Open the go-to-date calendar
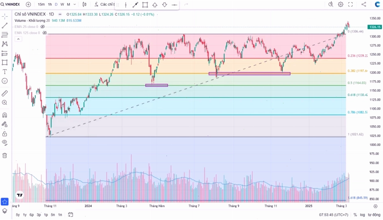Screen dimensions: 383x220 coord(70,215)
